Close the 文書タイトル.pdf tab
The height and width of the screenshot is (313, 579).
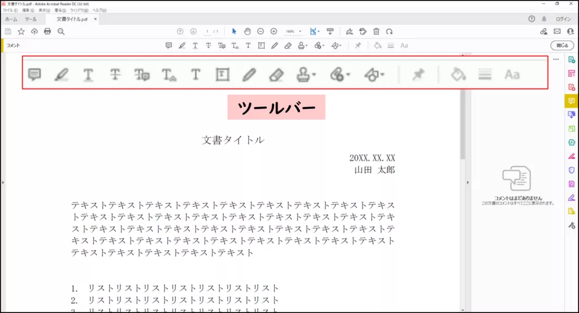(95, 19)
